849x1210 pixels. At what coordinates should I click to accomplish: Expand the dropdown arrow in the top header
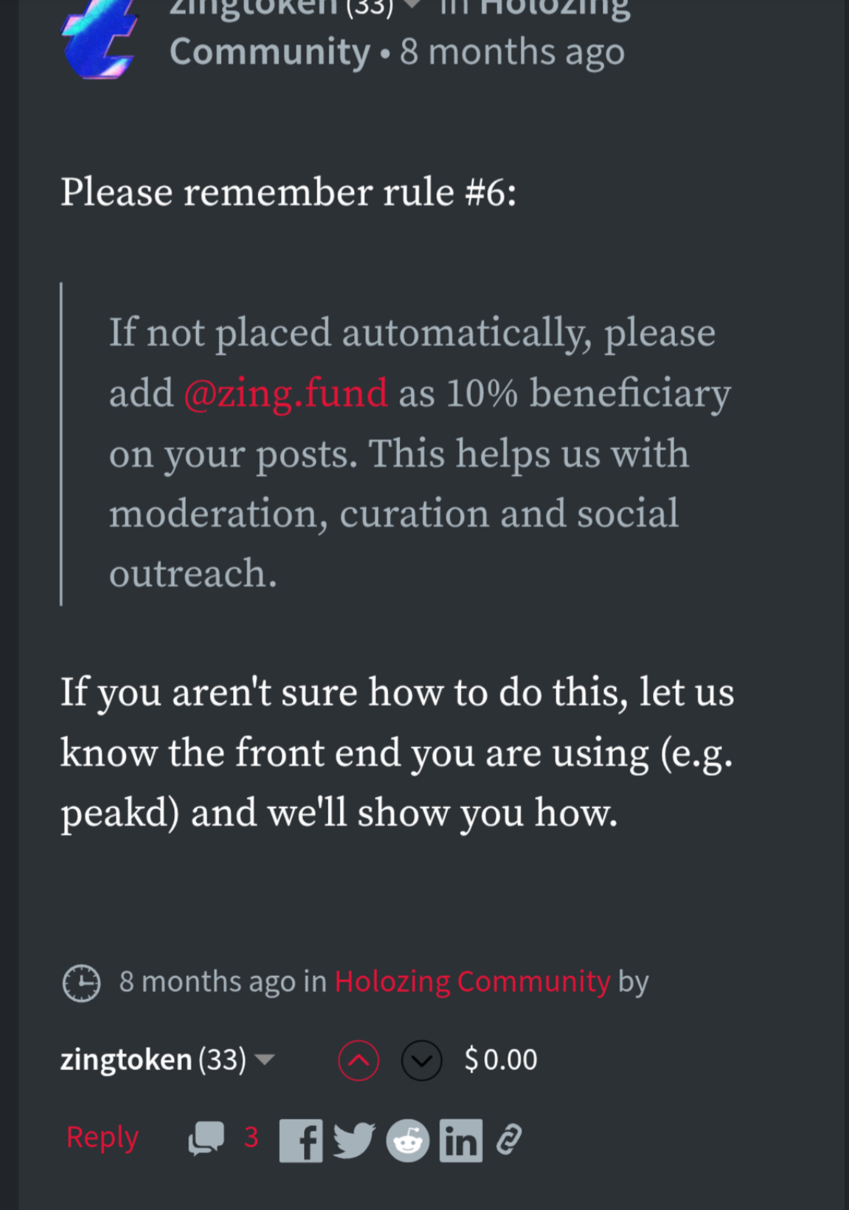pos(412,5)
